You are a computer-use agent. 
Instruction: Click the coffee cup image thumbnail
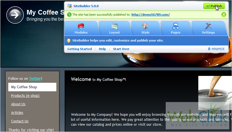coord(215,93)
